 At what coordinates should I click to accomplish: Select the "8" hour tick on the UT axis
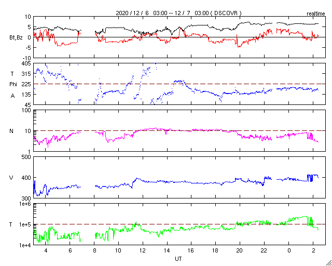94,251
